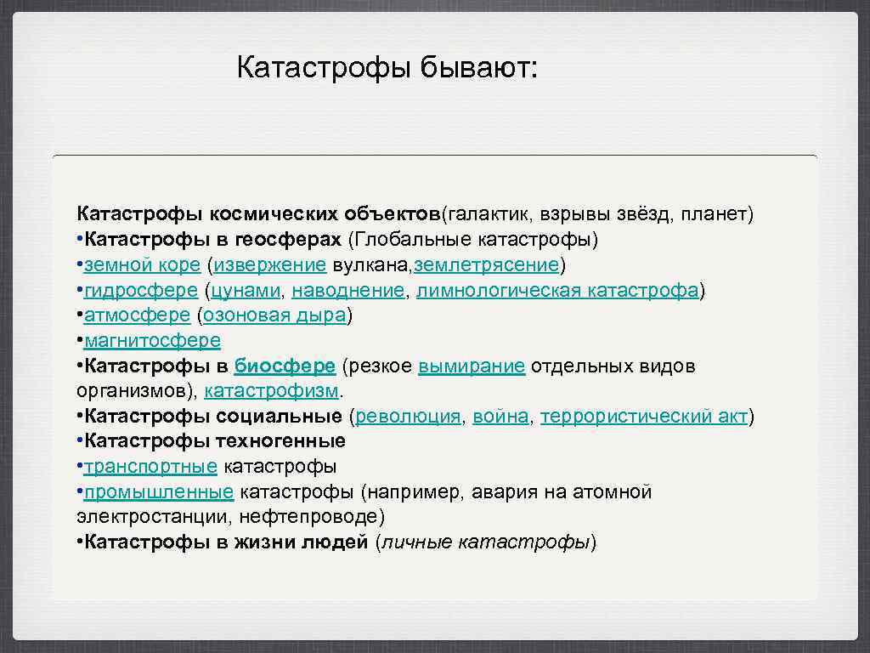
Task: Open the 'война' hyperlink
Action: 500,417
